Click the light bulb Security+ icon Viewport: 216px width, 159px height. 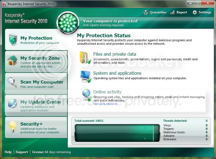pyautogui.click(x=13, y=127)
